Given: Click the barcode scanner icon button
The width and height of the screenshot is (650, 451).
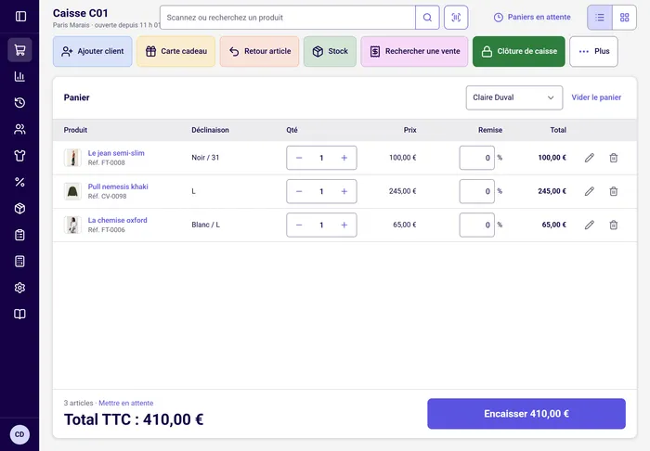Looking at the screenshot, I should 456,18.
